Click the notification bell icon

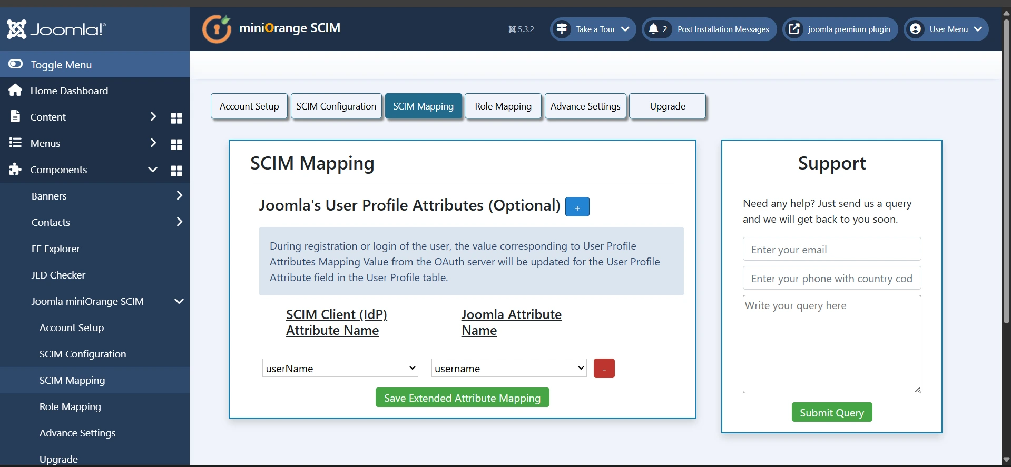653,29
